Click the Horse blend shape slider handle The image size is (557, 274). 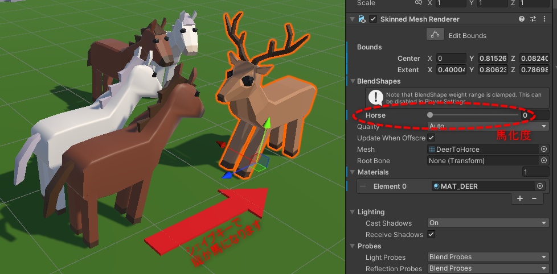[430, 115]
